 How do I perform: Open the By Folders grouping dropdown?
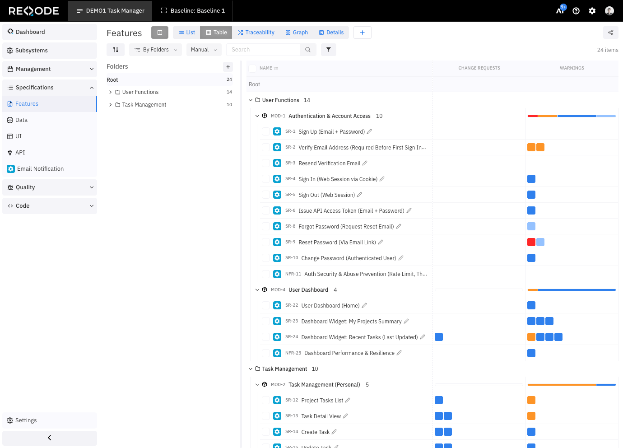pyautogui.click(x=156, y=50)
